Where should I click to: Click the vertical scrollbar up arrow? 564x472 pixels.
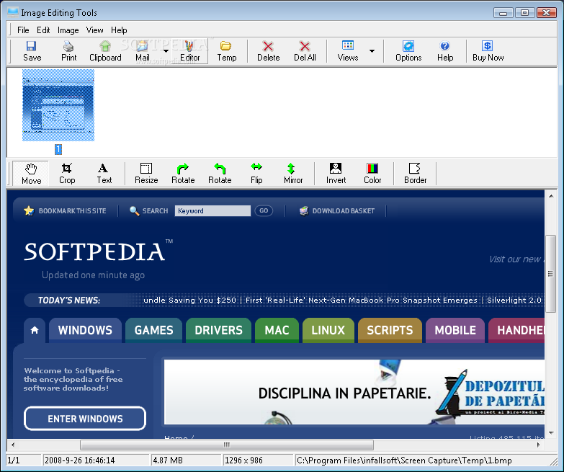click(x=551, y=197)
